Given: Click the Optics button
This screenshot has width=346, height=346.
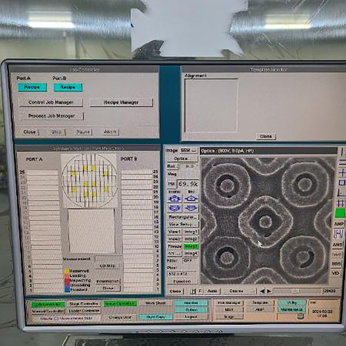Looking at the screenshot, I should point(182,158).
